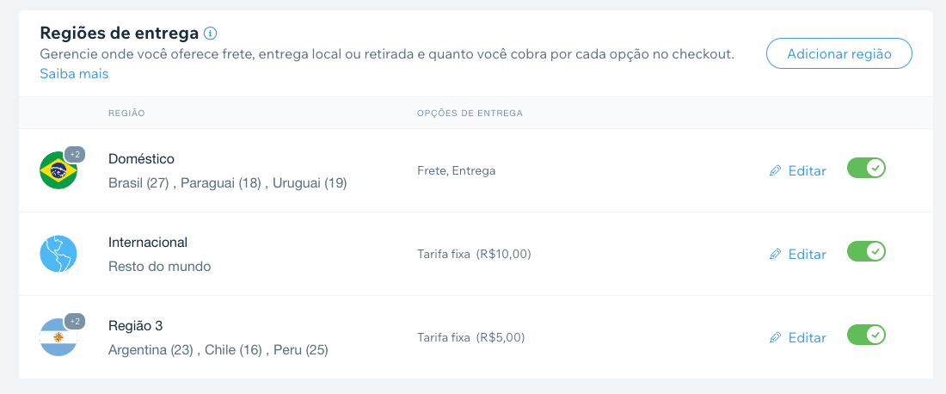The image size is (946, 394).
Task: Click the info icon beside Regiões de entrega
Action: click(x=210, y=33)
